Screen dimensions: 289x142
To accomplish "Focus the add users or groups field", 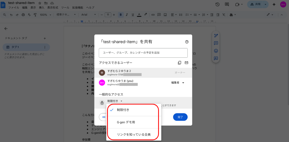I will point(143,53).
